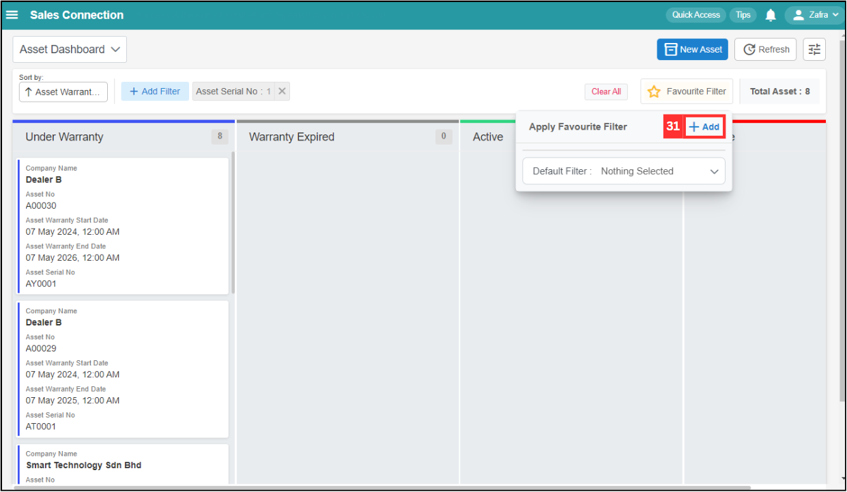Open the Sort by Asset Warranty selector
This screenshot has height=492, width=847.
point(63,91)
